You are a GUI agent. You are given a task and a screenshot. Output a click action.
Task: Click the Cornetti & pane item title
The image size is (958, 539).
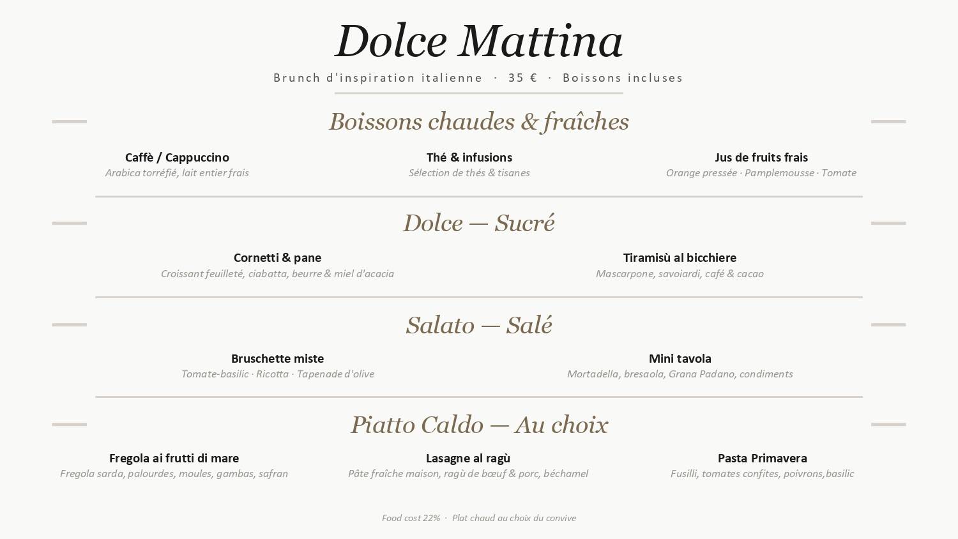coord(277,257)
